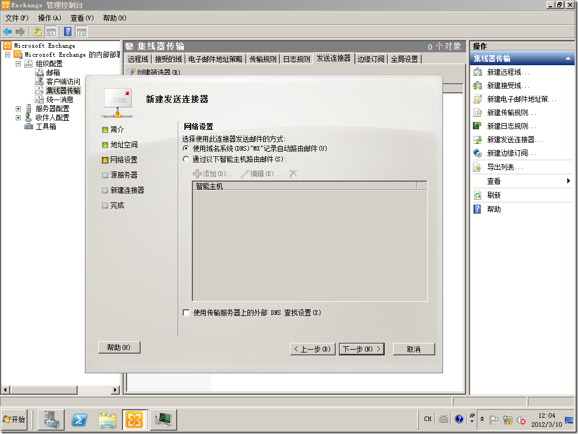The width and height of the screenshot is (578, 434).
Task: Click the blue Help question mark toolbar icon
Action: point(67,31)
